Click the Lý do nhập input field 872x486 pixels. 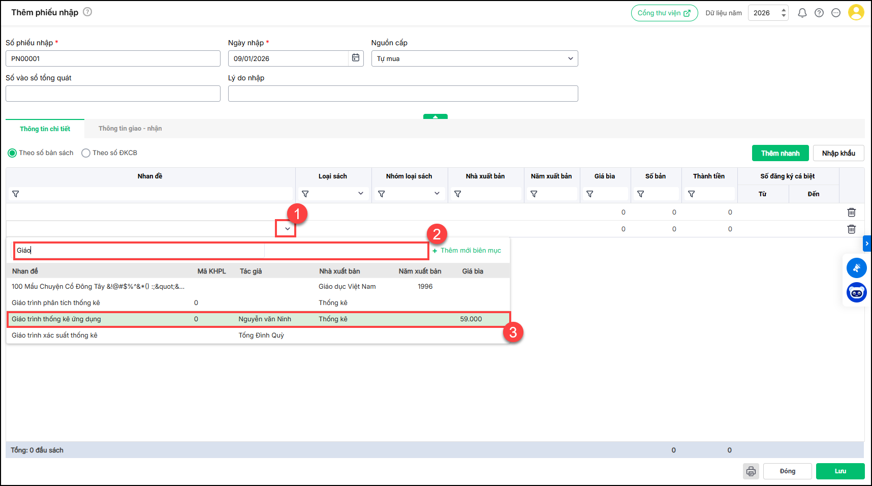click(x=402, y=94)
